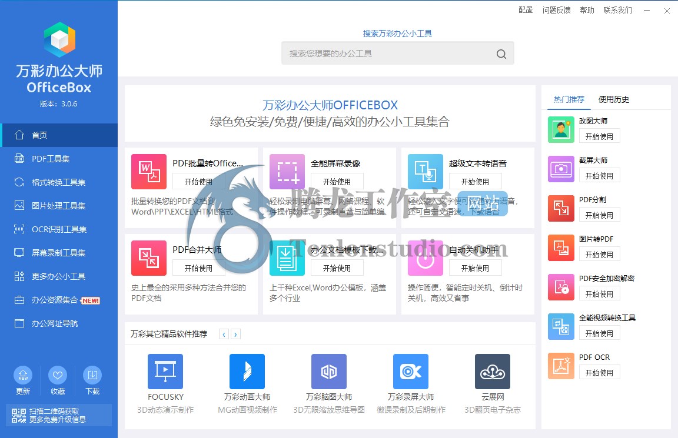Click the 截屏大师 camera icon

coord(561,169)
